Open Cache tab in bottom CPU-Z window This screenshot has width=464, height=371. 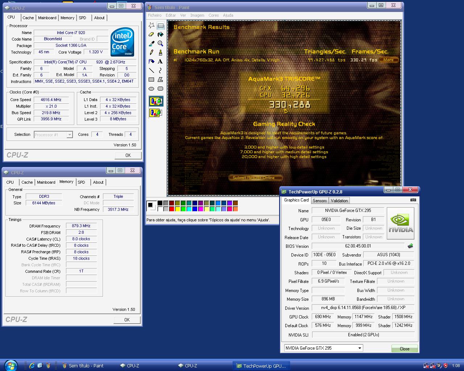[x=27, y=182]
